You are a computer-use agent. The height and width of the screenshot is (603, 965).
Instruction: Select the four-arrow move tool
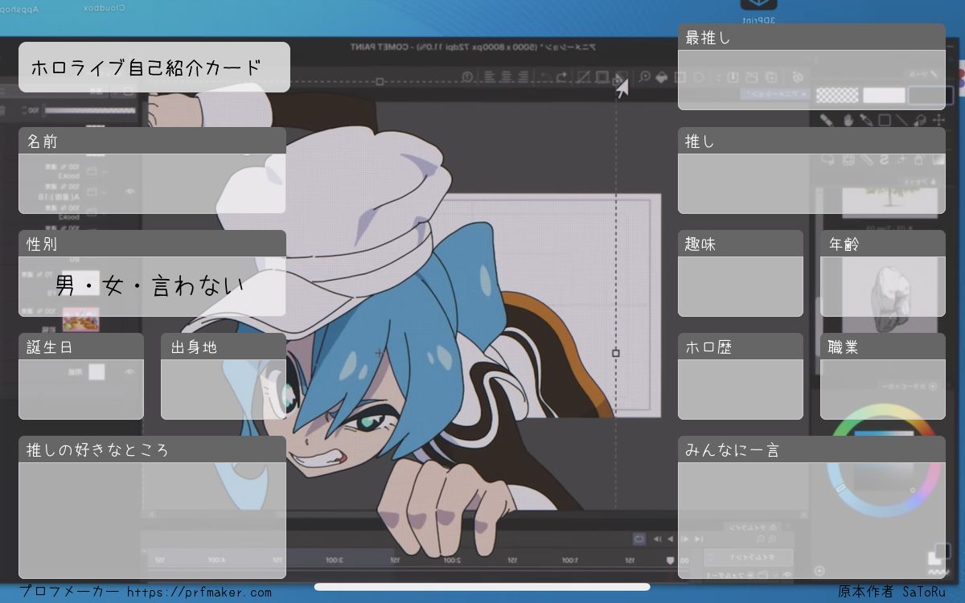939,120
